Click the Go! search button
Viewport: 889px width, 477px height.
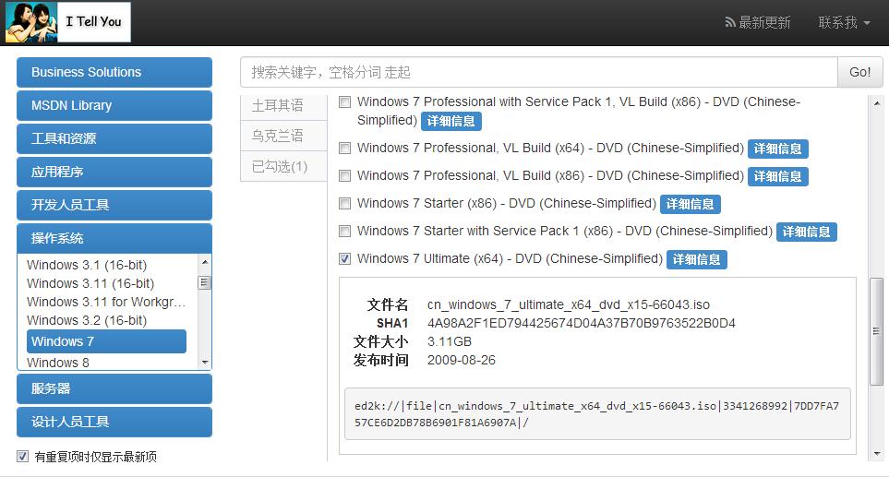pyautogui.click(x=859, y=72)
